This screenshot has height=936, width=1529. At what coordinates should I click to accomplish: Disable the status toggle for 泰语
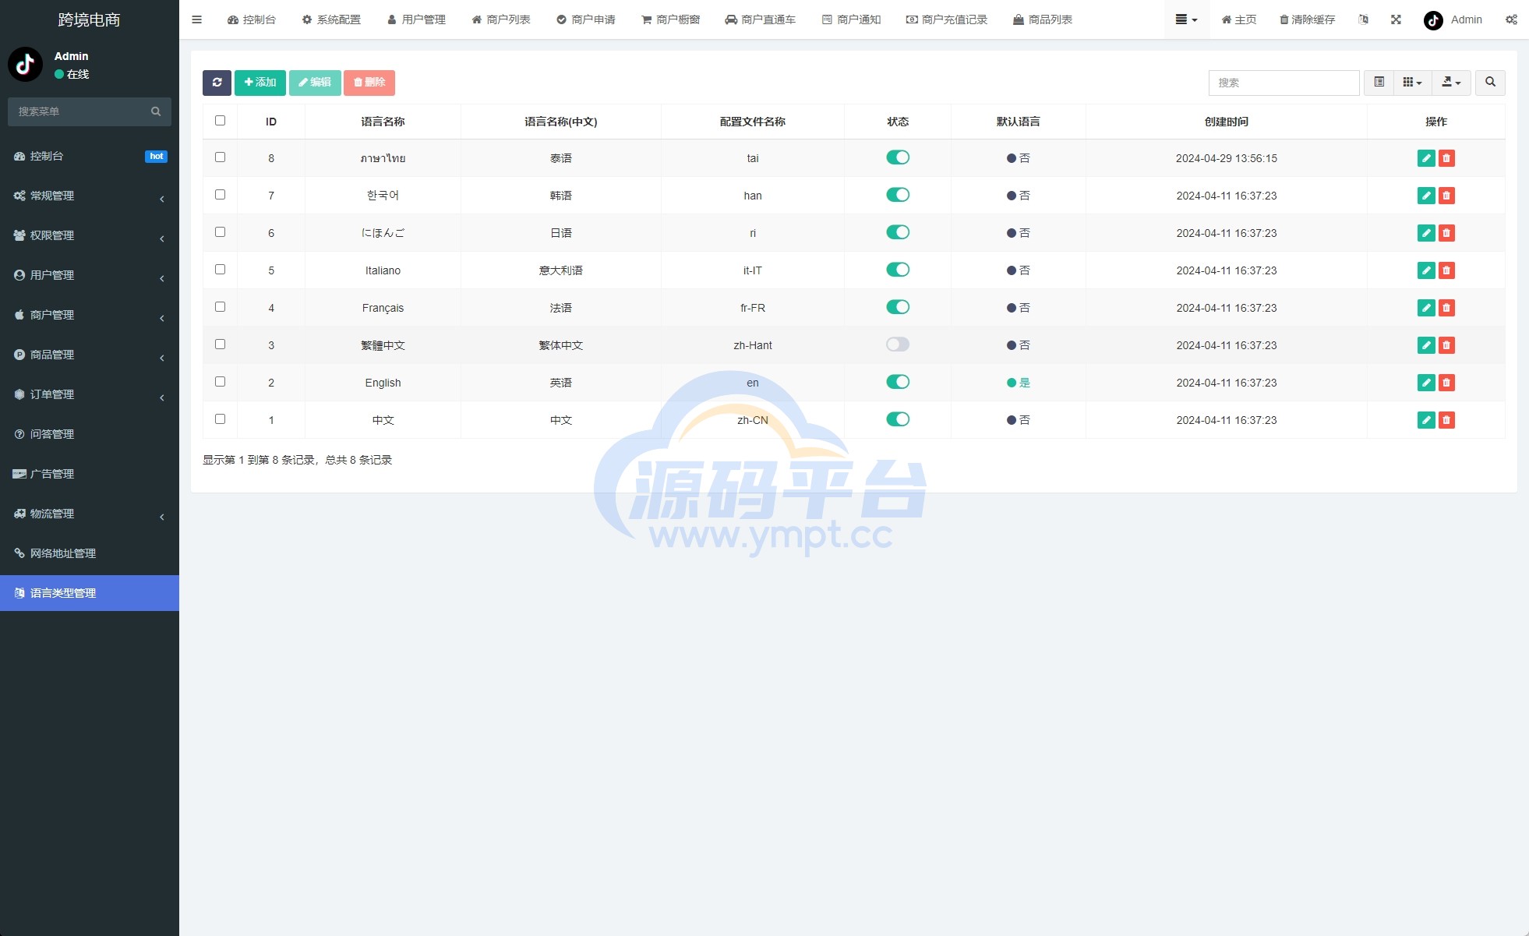898,157
